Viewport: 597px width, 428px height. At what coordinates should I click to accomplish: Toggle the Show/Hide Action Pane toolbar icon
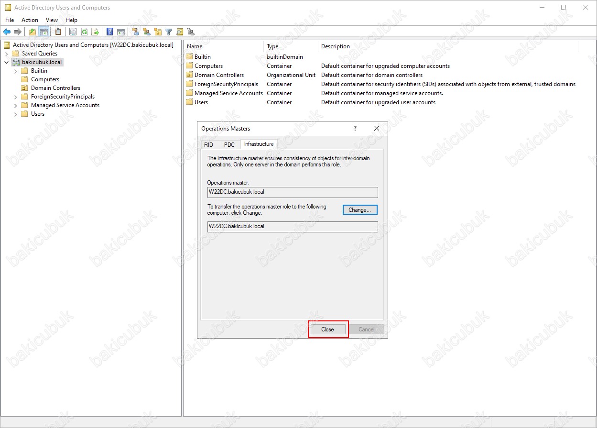click(x=121, y=32)
